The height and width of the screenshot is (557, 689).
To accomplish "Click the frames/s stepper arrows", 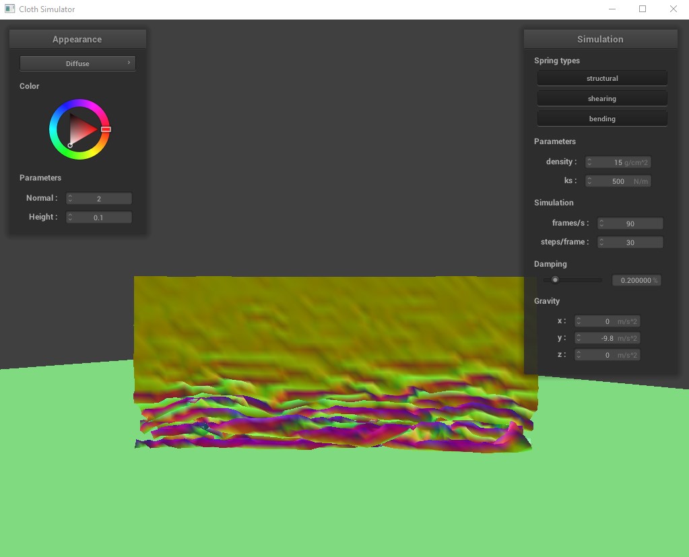I will point(601,224).
